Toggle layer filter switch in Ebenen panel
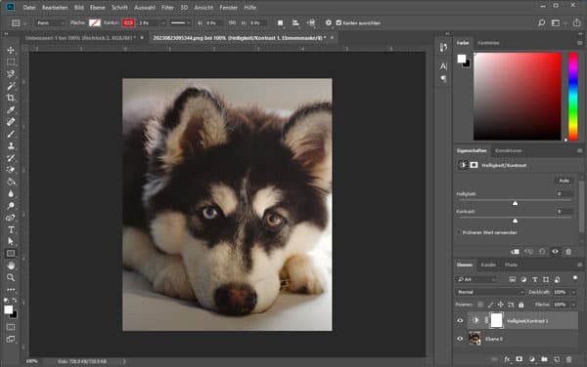This screenshot has height=367, width=587. [x=575, y=278]
